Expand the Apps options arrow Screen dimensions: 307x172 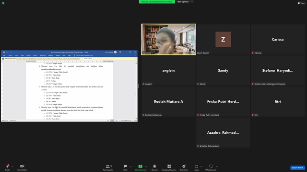201,166
